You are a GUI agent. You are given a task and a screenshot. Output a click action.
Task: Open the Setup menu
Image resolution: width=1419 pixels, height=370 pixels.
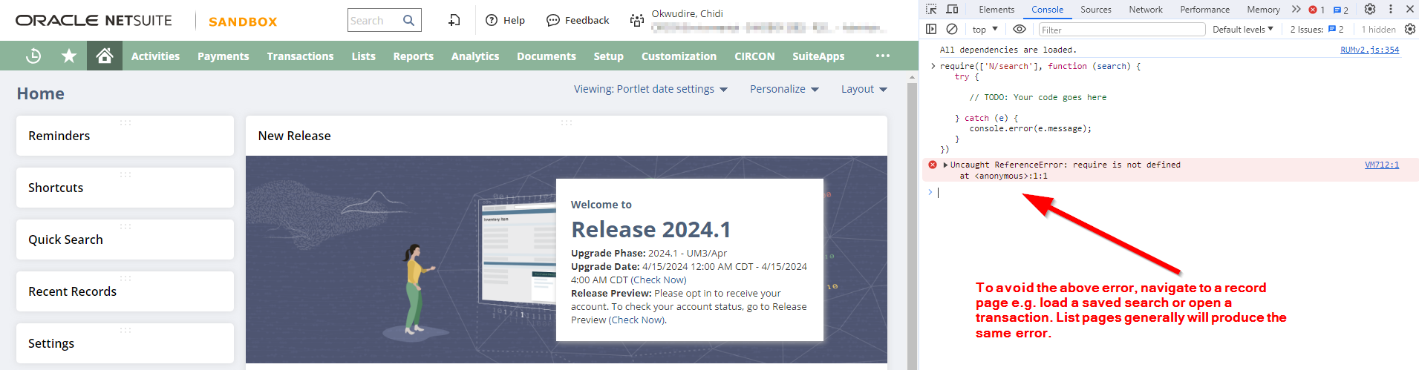[608, 56]
